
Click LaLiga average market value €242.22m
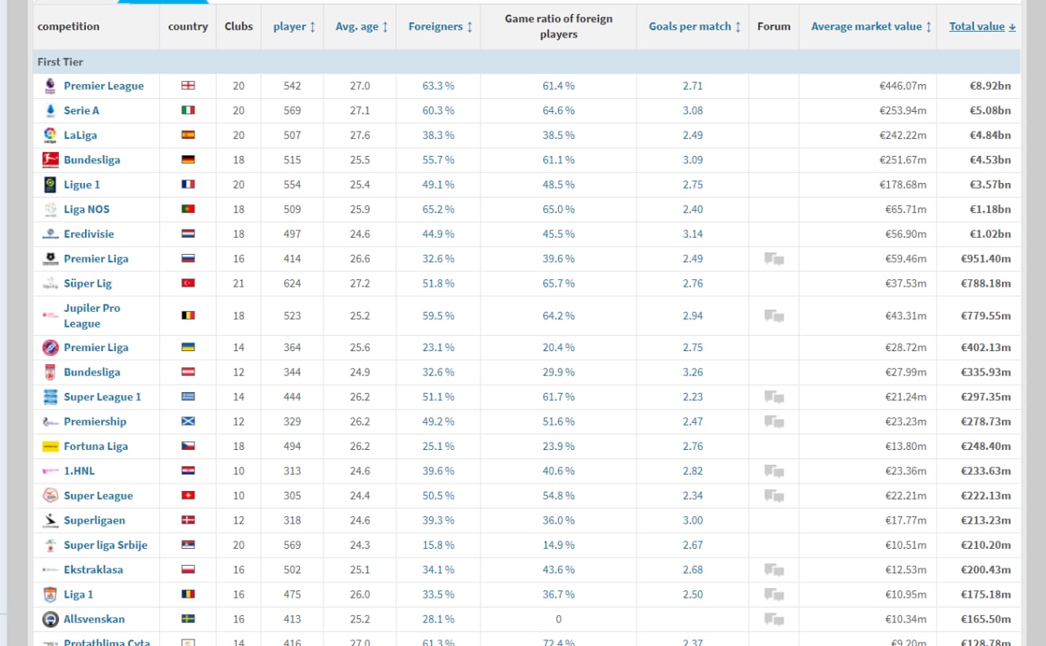point(902,135)
